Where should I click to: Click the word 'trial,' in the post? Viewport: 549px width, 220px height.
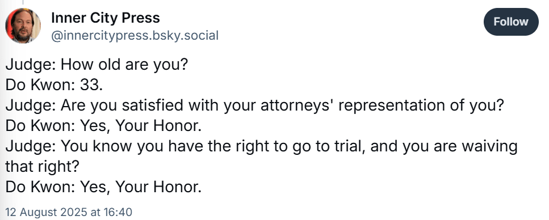coord(349,146)
